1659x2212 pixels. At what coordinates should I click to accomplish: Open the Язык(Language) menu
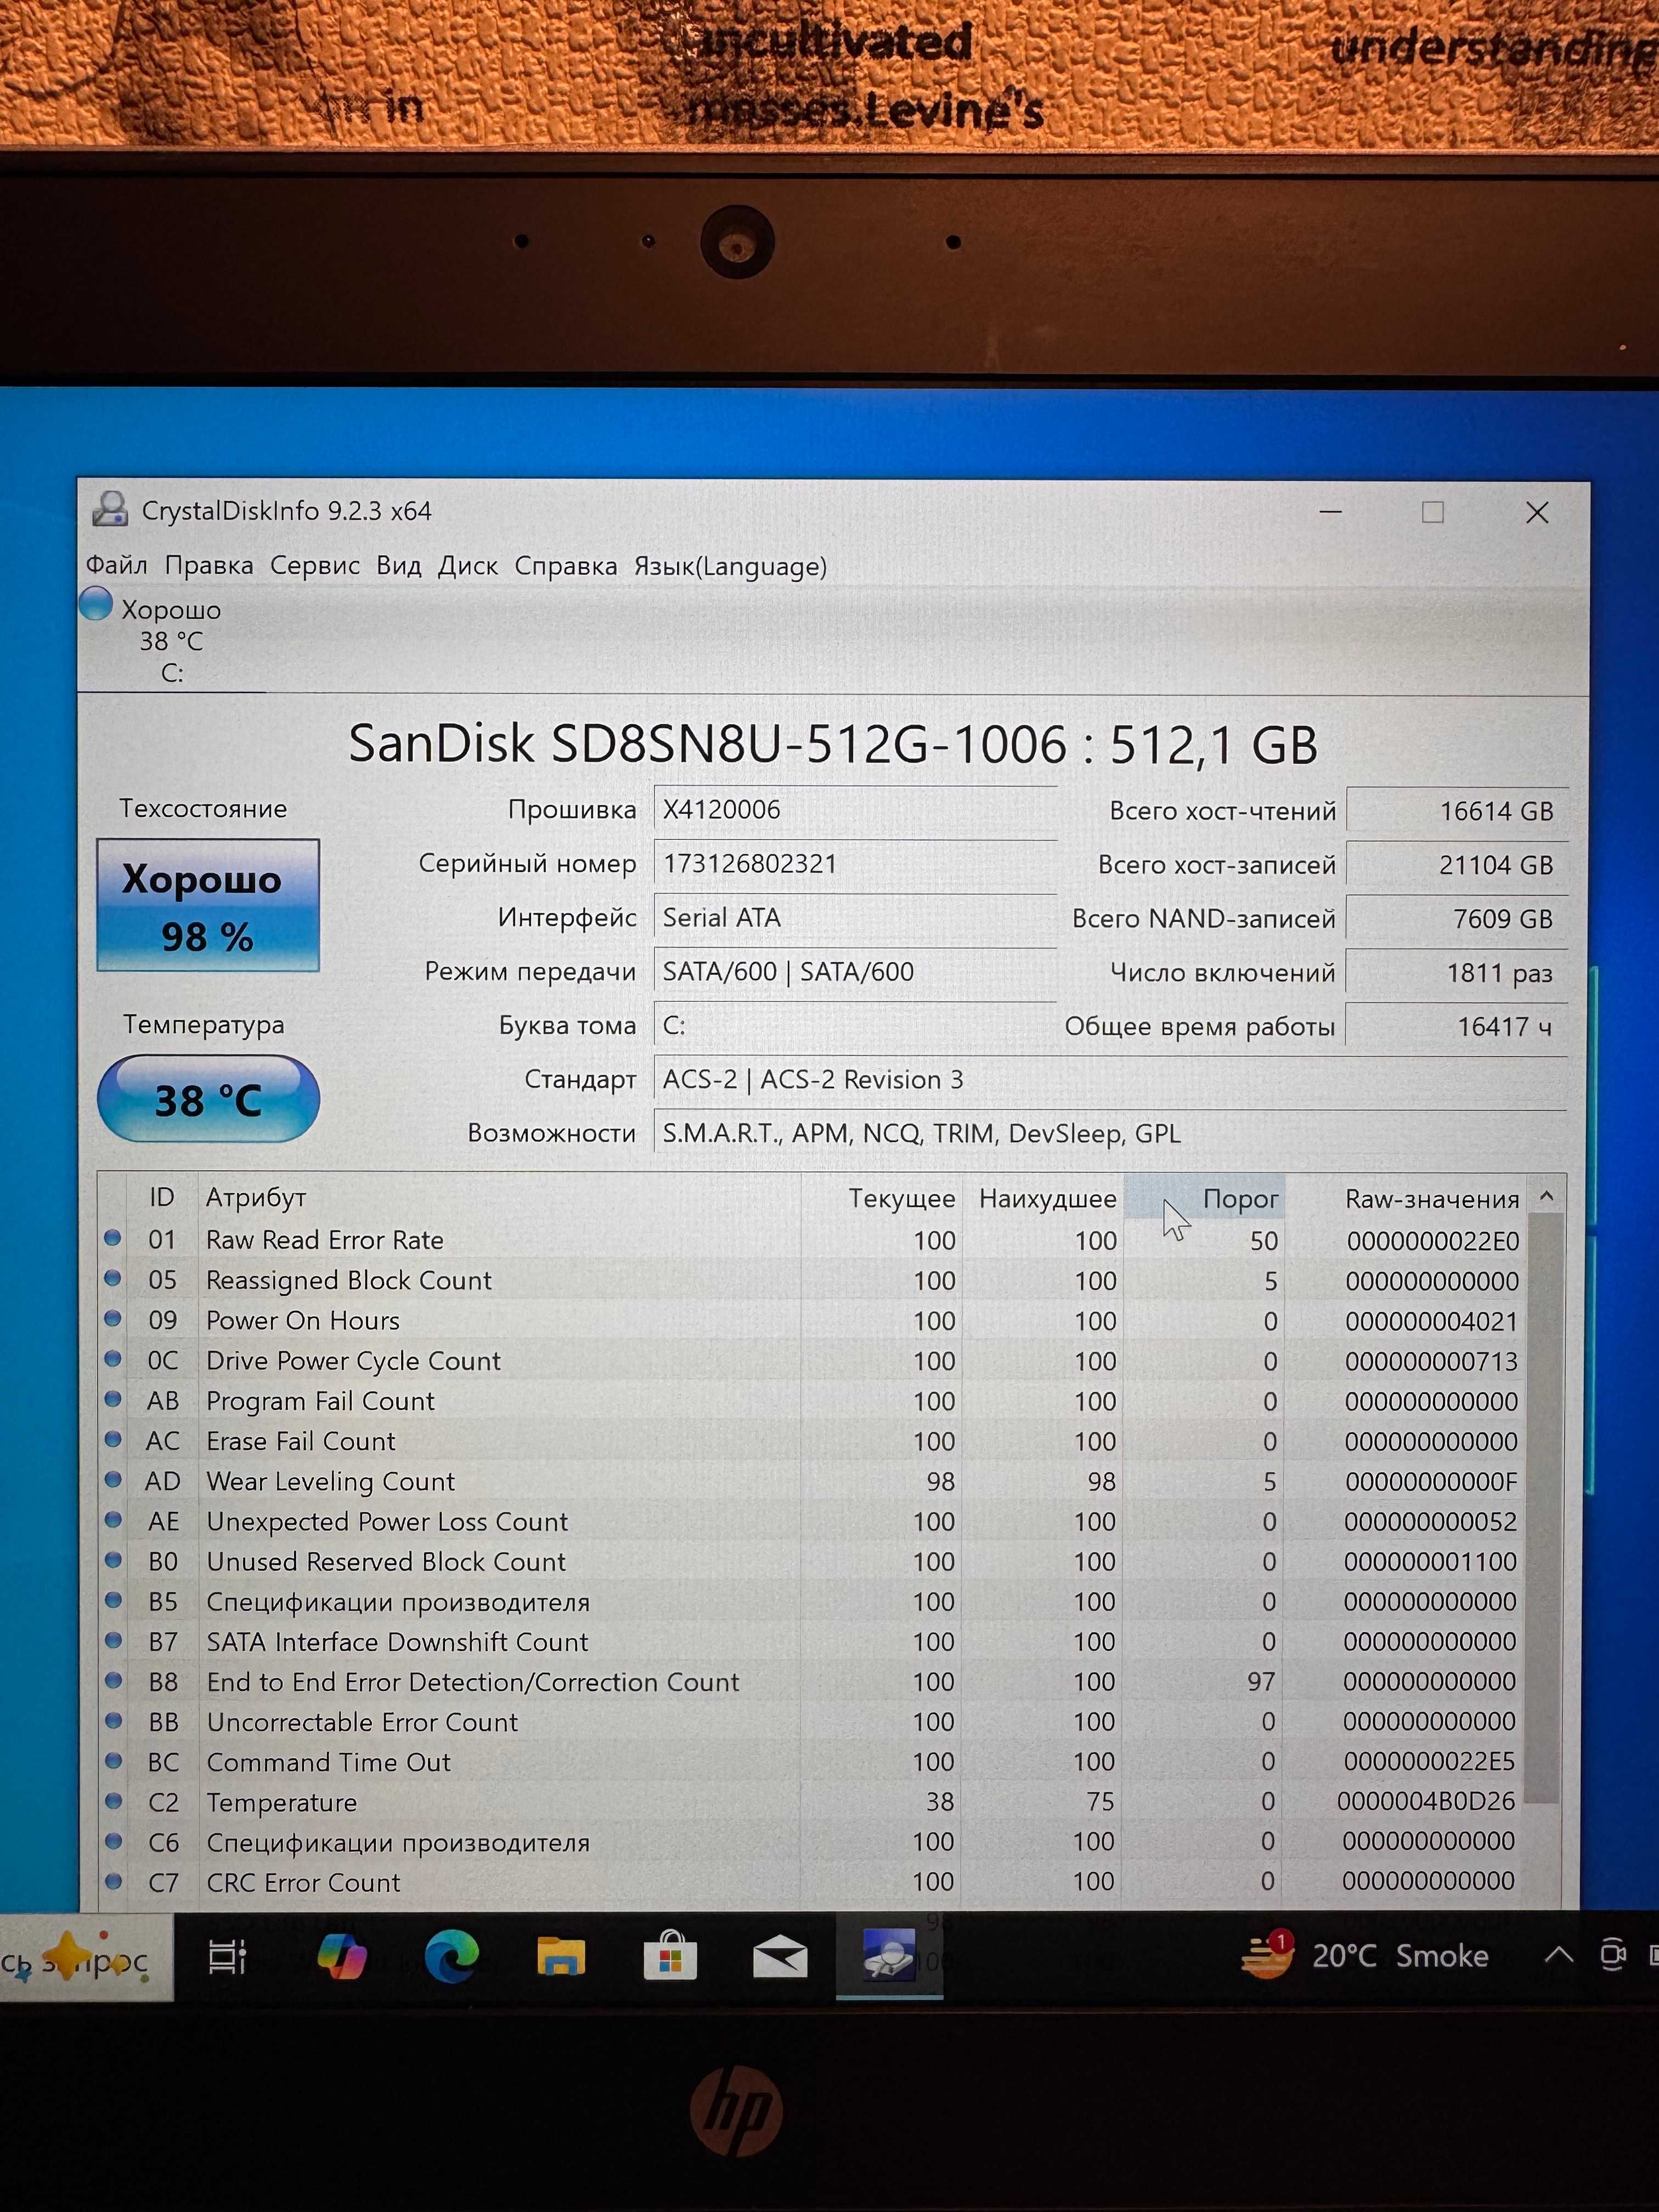coord(729,566)
